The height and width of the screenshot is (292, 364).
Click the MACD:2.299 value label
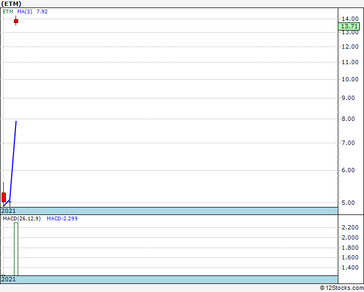tap(62, 219)
